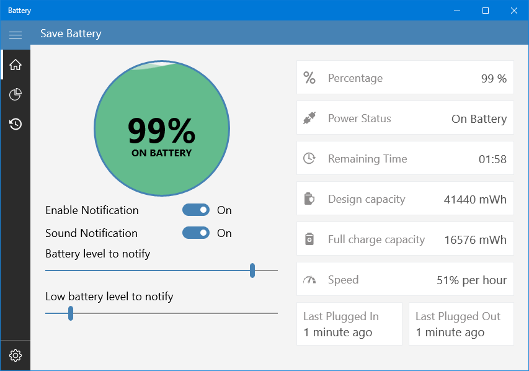Open settings via the gear icon
The height and width of the screenshot is (371, 529).
pos(15,355)
